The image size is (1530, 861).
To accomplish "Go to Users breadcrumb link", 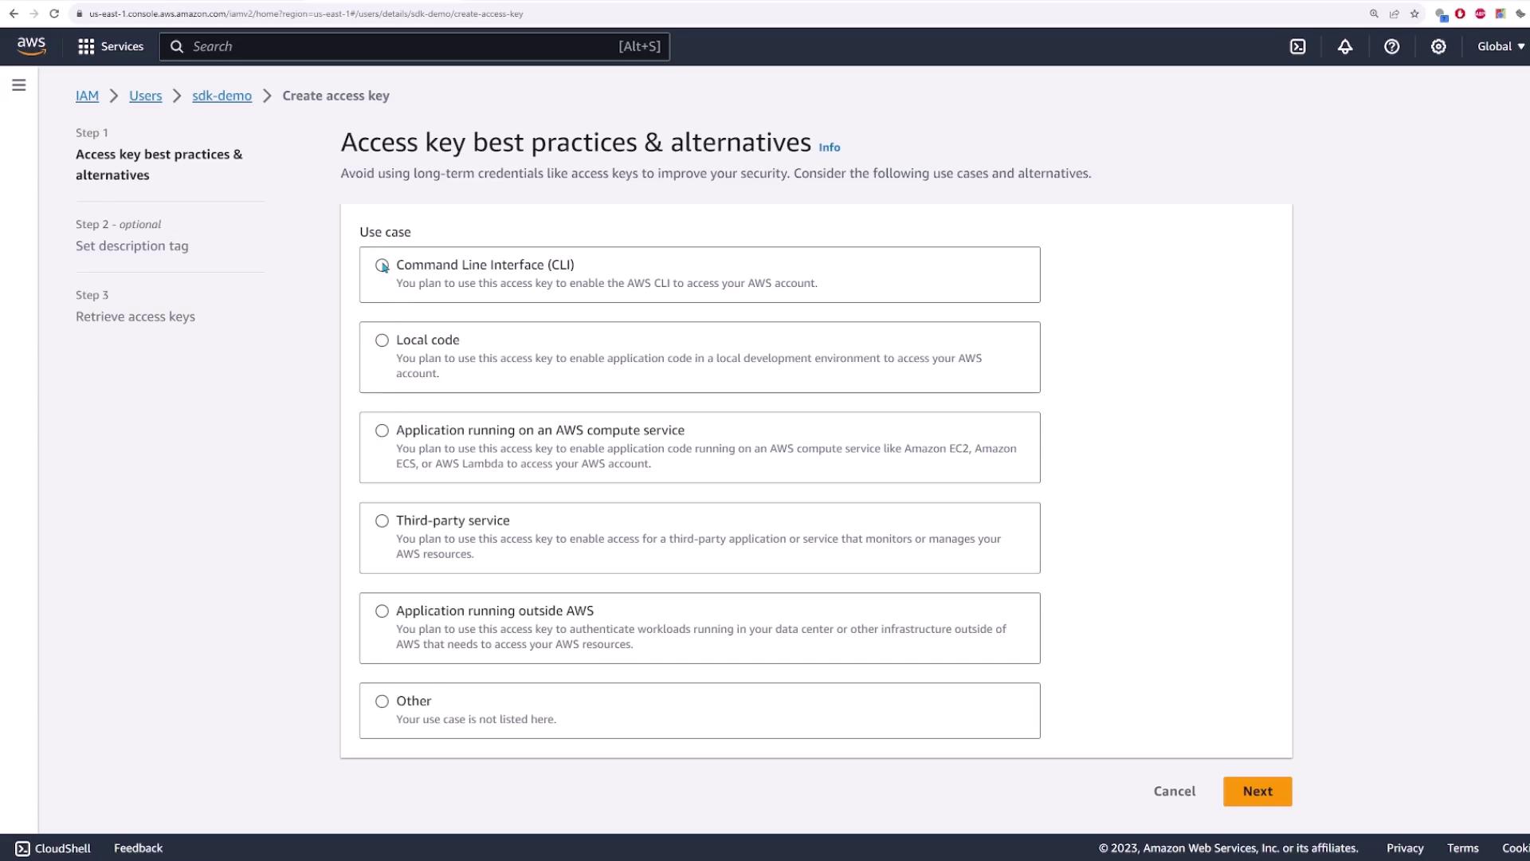I will point(145,96).
